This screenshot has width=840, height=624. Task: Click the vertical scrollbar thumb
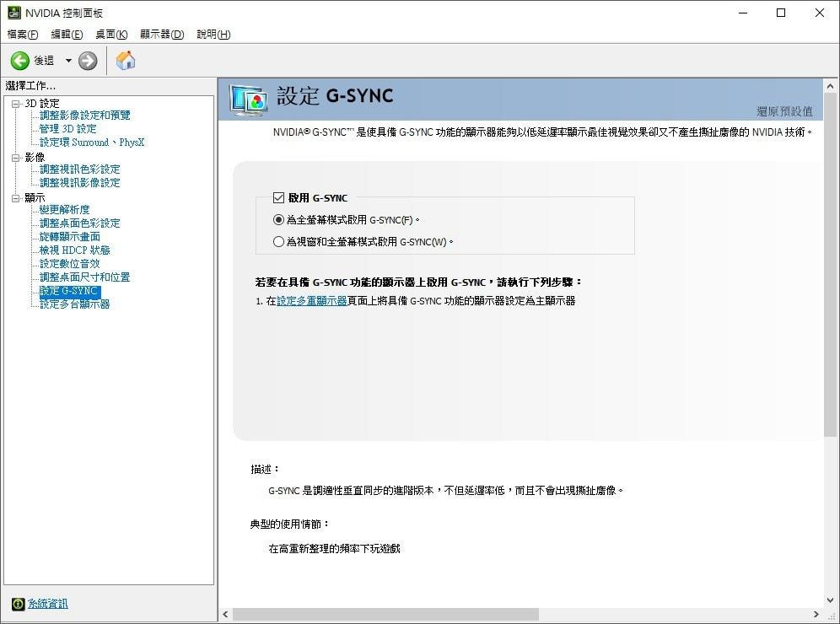(x=830, y=265)
